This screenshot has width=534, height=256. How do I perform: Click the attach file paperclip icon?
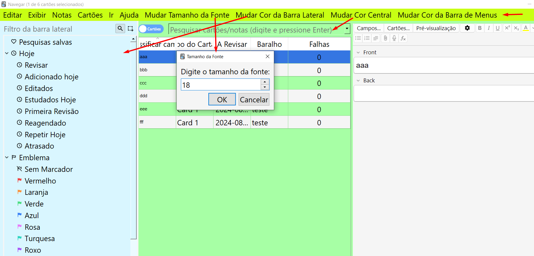pyautogui.click(x=385, y=38)
